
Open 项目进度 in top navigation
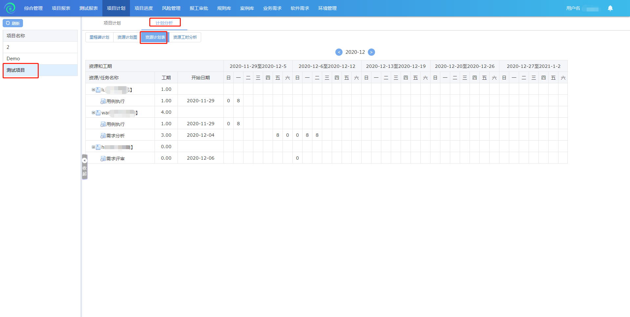coord(143,8)
